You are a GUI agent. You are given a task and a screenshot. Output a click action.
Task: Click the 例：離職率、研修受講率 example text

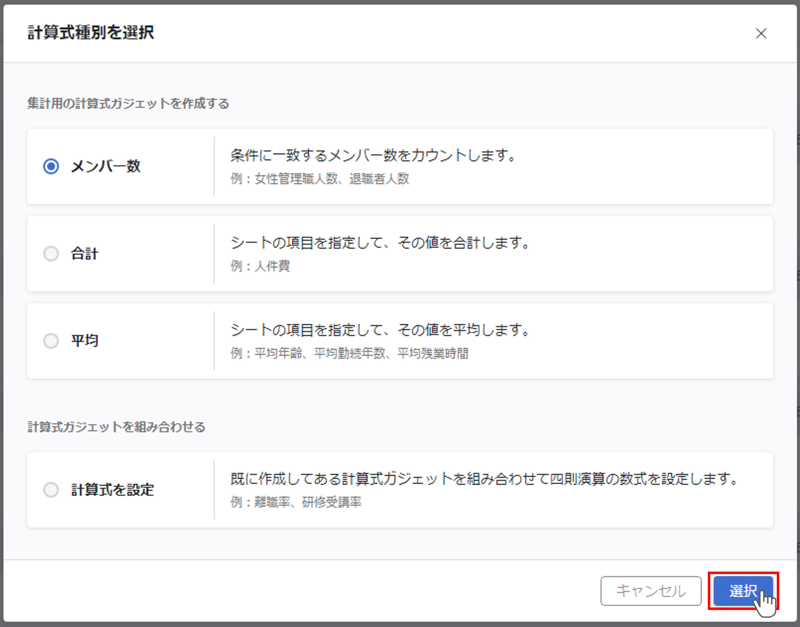pyautogui.click(x=296, y=502)
